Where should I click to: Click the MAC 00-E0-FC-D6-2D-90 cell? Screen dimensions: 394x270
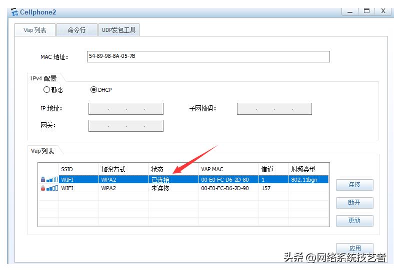click(228, 188)
